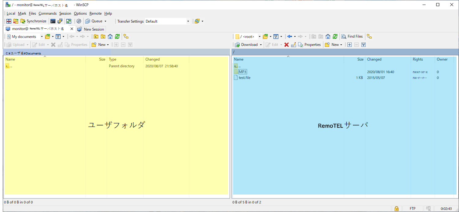
Task: Expand the Queue dropdown arrow
Action: [105, 21]
